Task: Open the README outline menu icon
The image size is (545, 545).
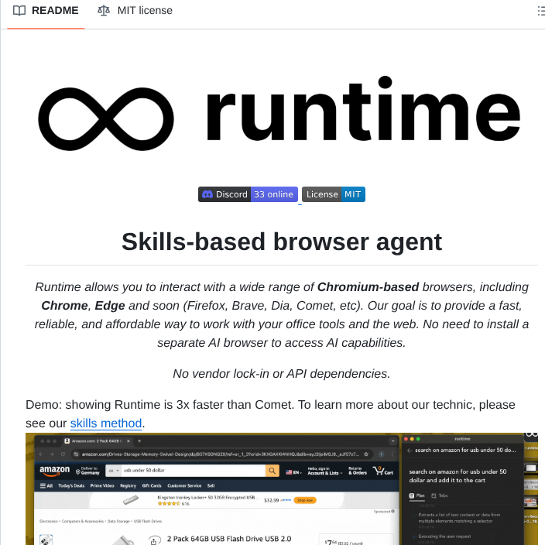Action: pos(541,11)
